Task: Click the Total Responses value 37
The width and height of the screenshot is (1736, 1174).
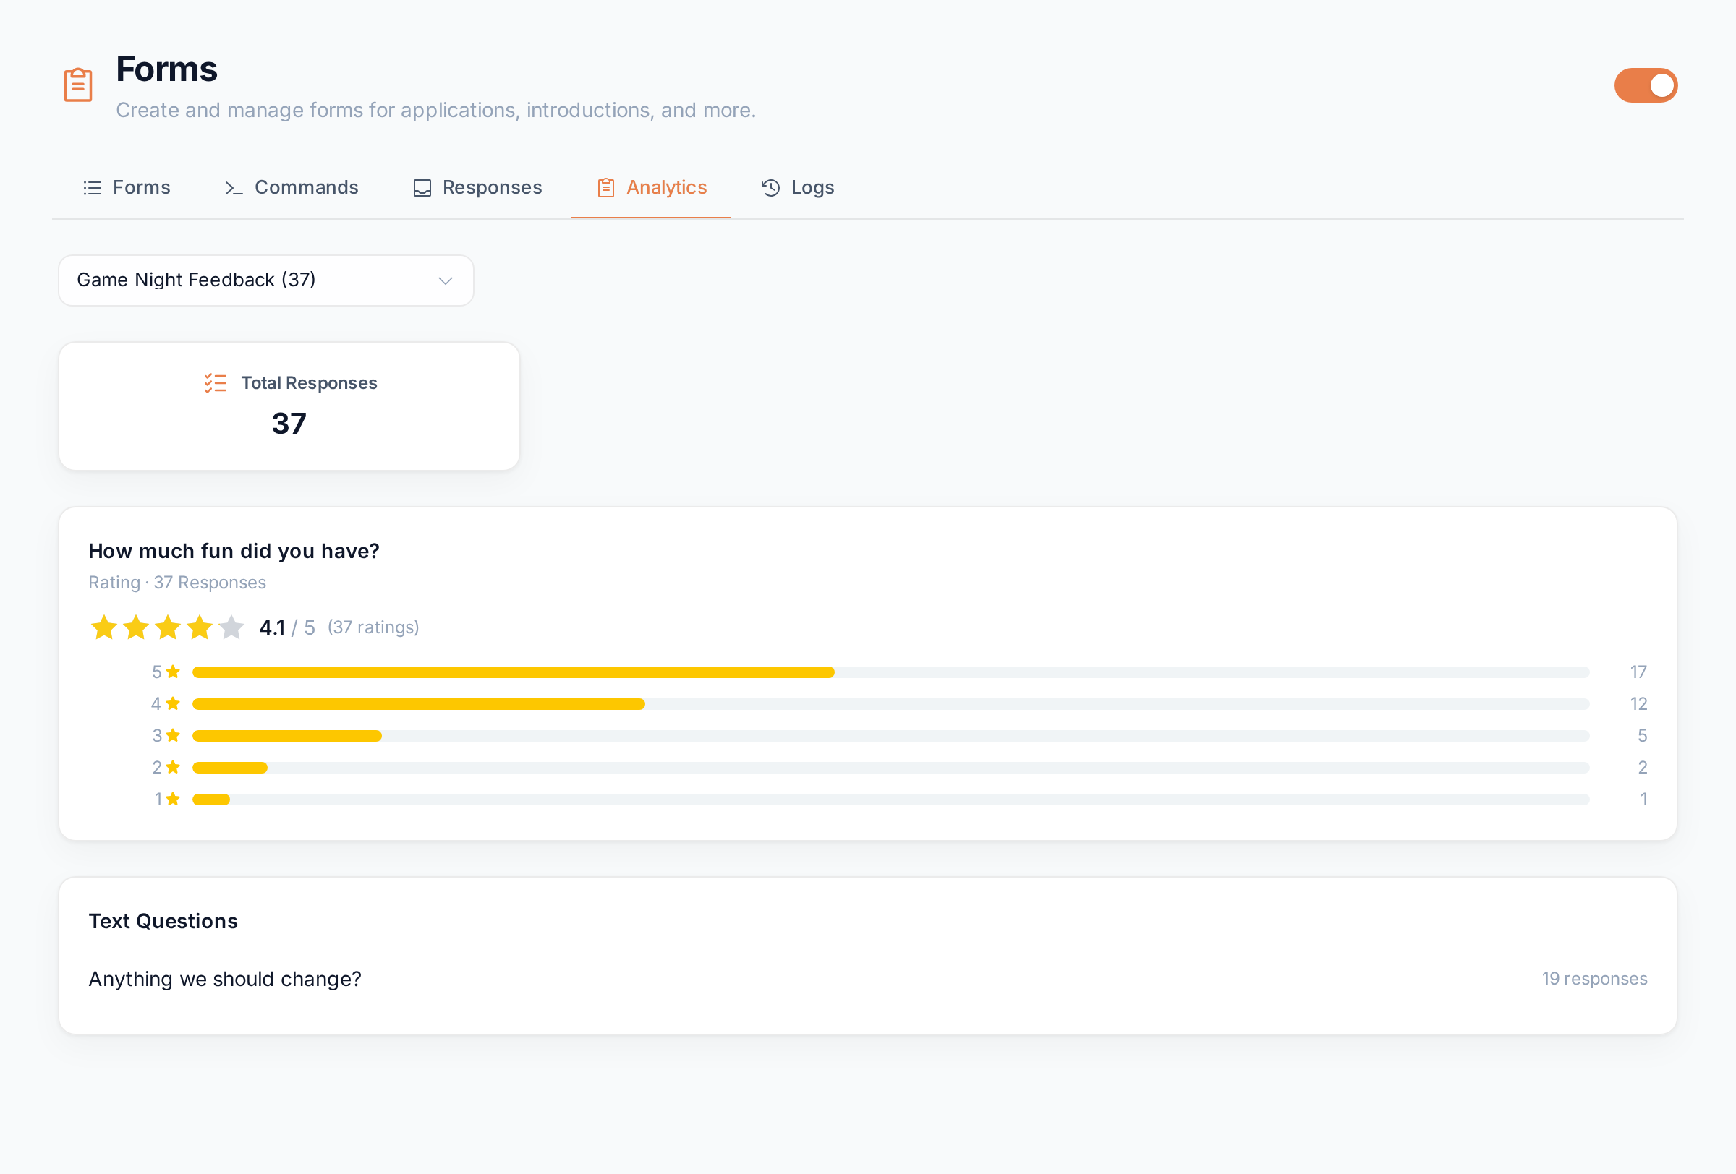Action: [289, 424]
